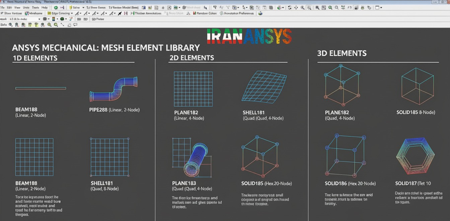This screenshot has height=221, width=450.
Task: Select the BEAM188 (Linear, 2-Node) line illustration
Action: click(41, 88)
